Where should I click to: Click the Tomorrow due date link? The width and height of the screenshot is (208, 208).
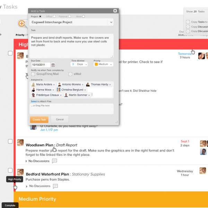[x=185, y=54]
